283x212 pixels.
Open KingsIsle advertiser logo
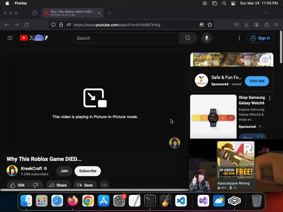(x=201, y=80)
